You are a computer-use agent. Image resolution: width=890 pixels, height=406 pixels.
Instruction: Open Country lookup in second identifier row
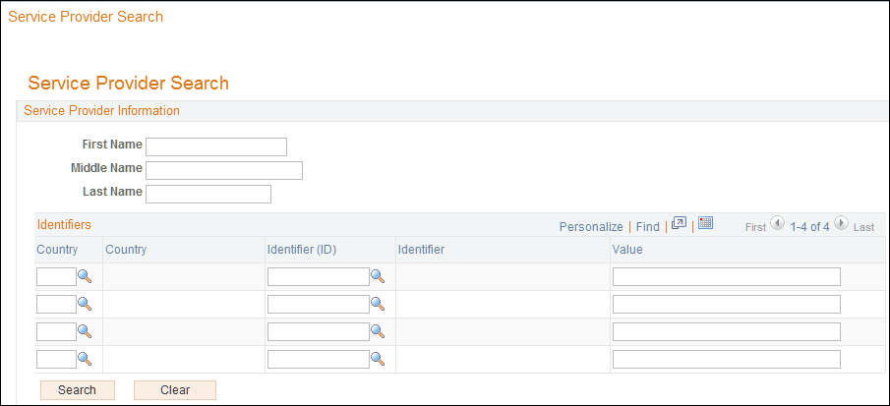tap(85, 304)
